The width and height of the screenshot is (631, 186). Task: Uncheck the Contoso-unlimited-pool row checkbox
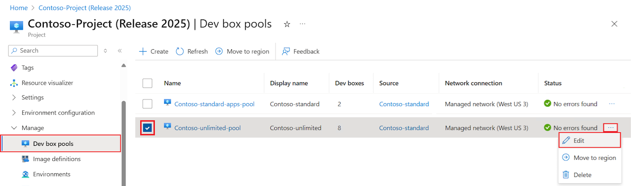(147, 128)
